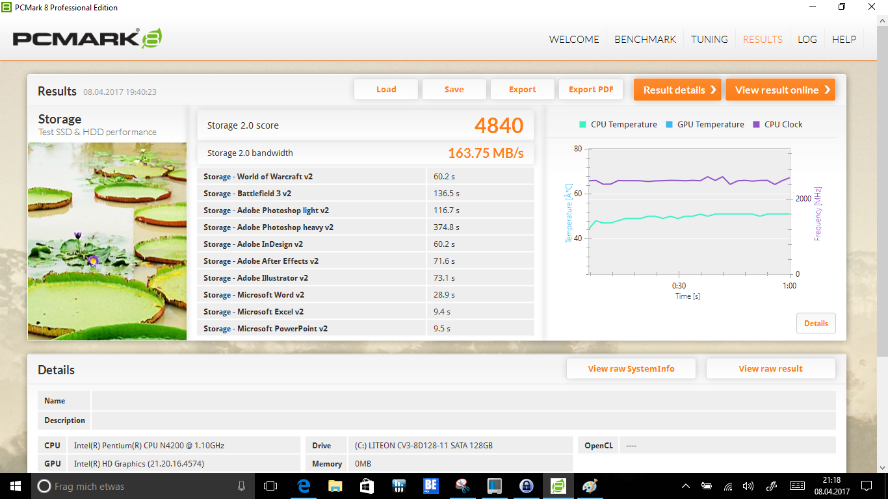This screenshot has width=888, height=499.
Task: Toggle CPU Clock legend swatch
Action: point(756,124)
